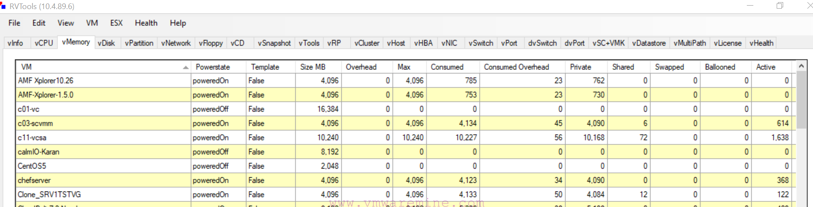813x207 pixels.
Task: Open the Health menu
Action: click(146, 23)
